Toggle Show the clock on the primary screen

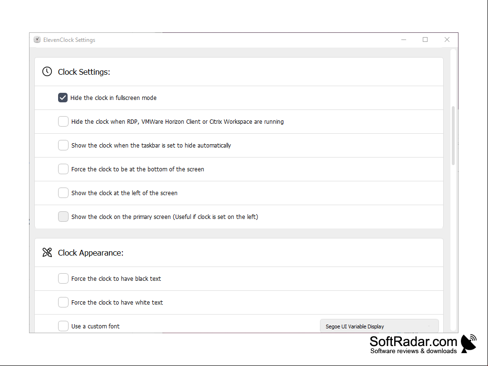point(63,217)
